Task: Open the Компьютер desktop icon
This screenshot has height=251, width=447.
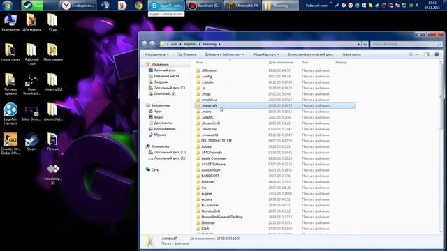Action: coord(10,22)
